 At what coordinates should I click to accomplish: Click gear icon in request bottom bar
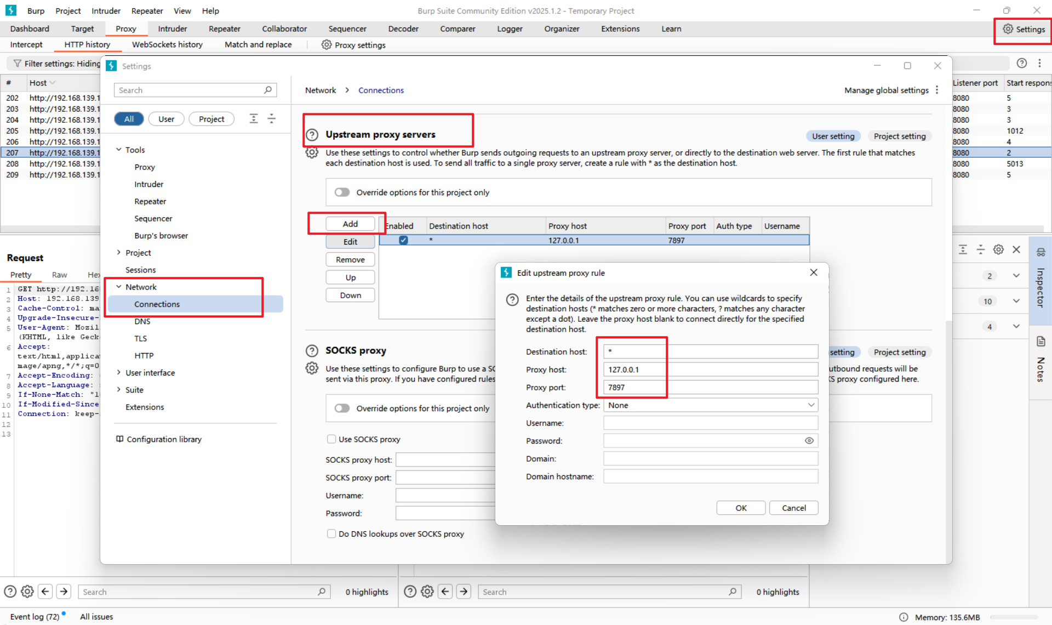coord(27,592)
